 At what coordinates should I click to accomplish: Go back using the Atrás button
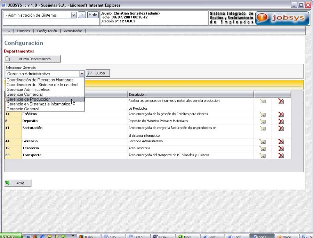pos(18,183)
